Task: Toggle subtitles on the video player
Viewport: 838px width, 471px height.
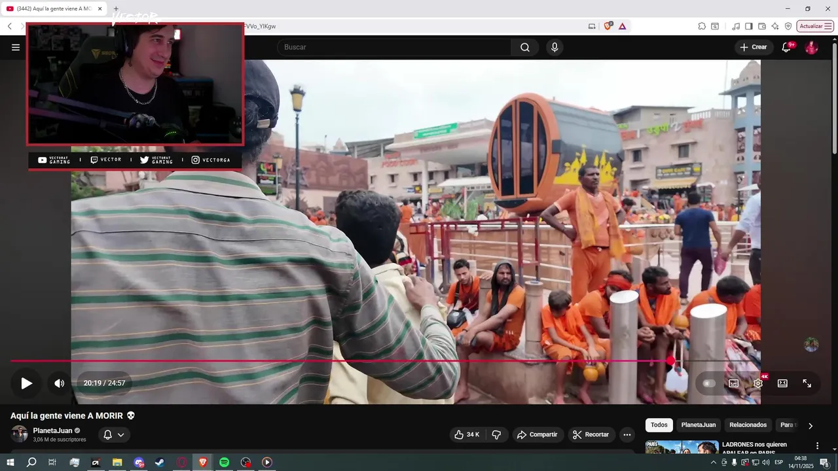Action: pos(733,383)
